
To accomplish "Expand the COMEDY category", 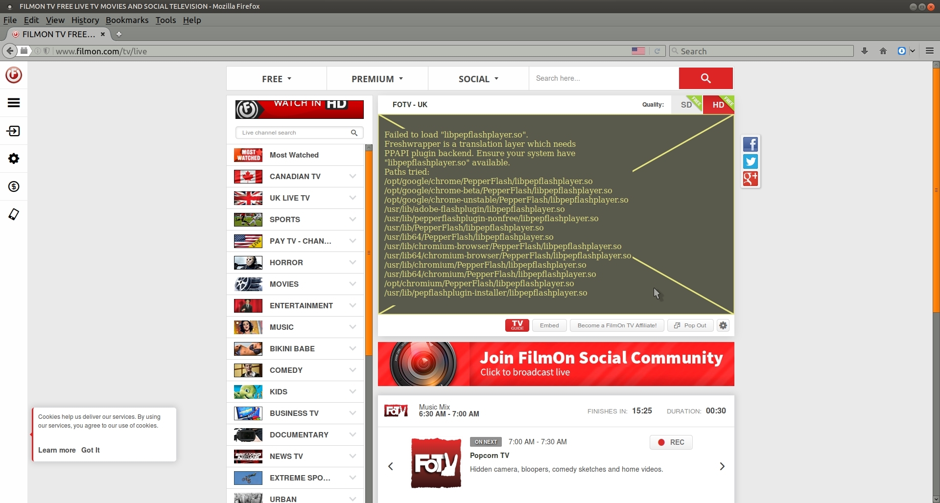I will click(x=352, y=370).
